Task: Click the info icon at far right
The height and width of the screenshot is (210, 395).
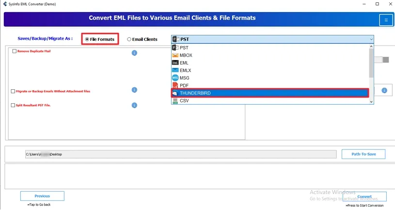Action: click(x=384, y=91)
